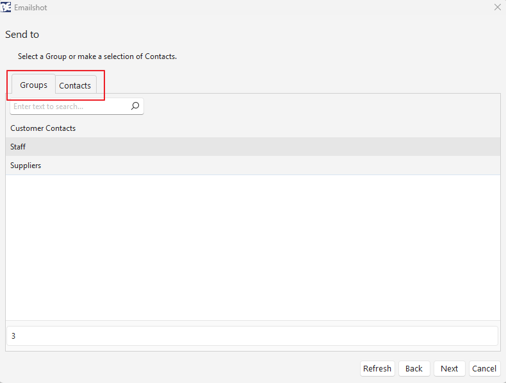Switch to the Groups tab
506x383 pixels.
pyautogui.click(x=33, y=85)
